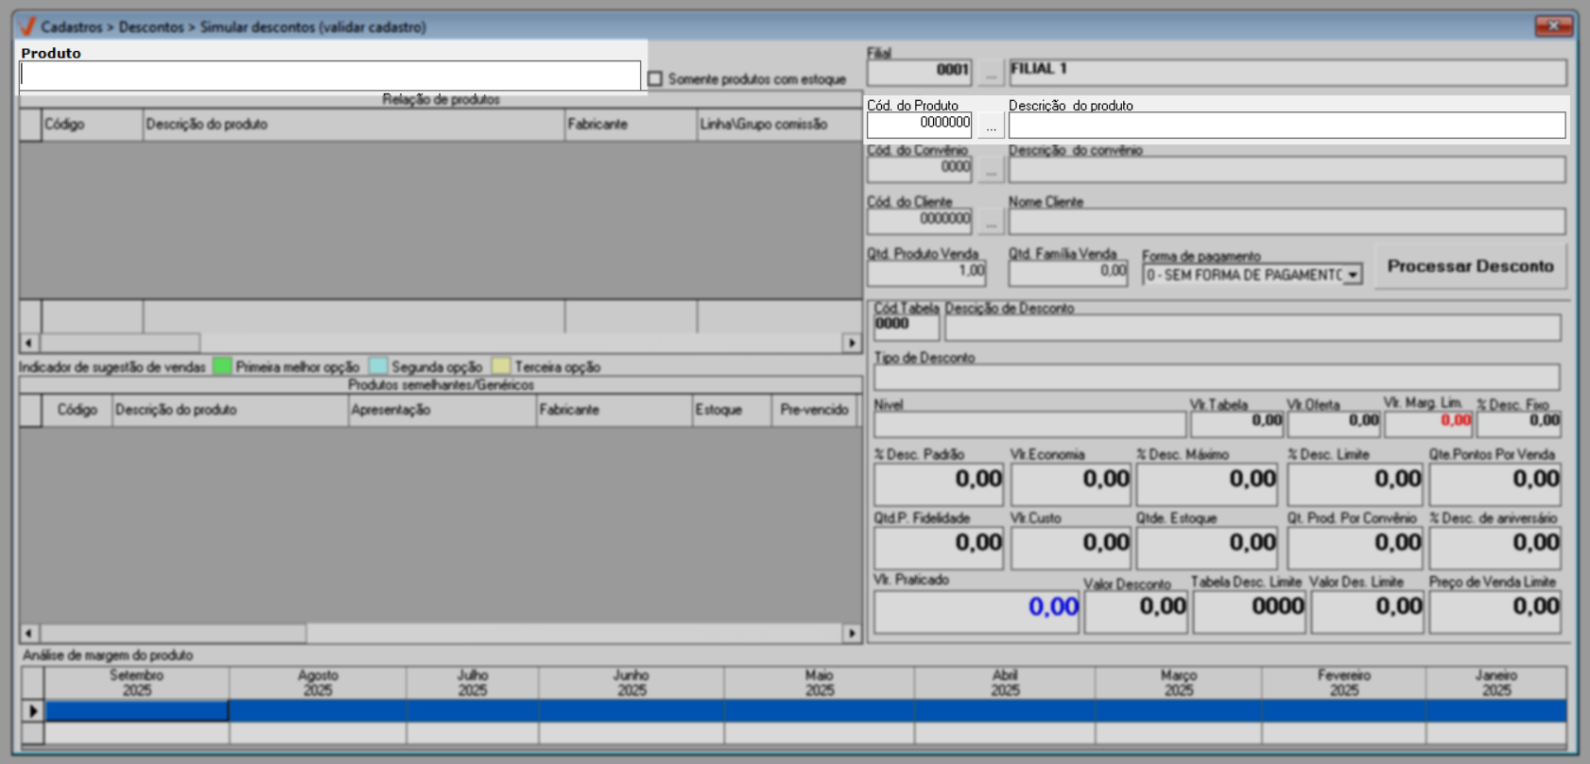The width and height of the screenshot is (1590, 764).
Task: Click current row indicator arrow in margin grid
Action: [33, 710]
